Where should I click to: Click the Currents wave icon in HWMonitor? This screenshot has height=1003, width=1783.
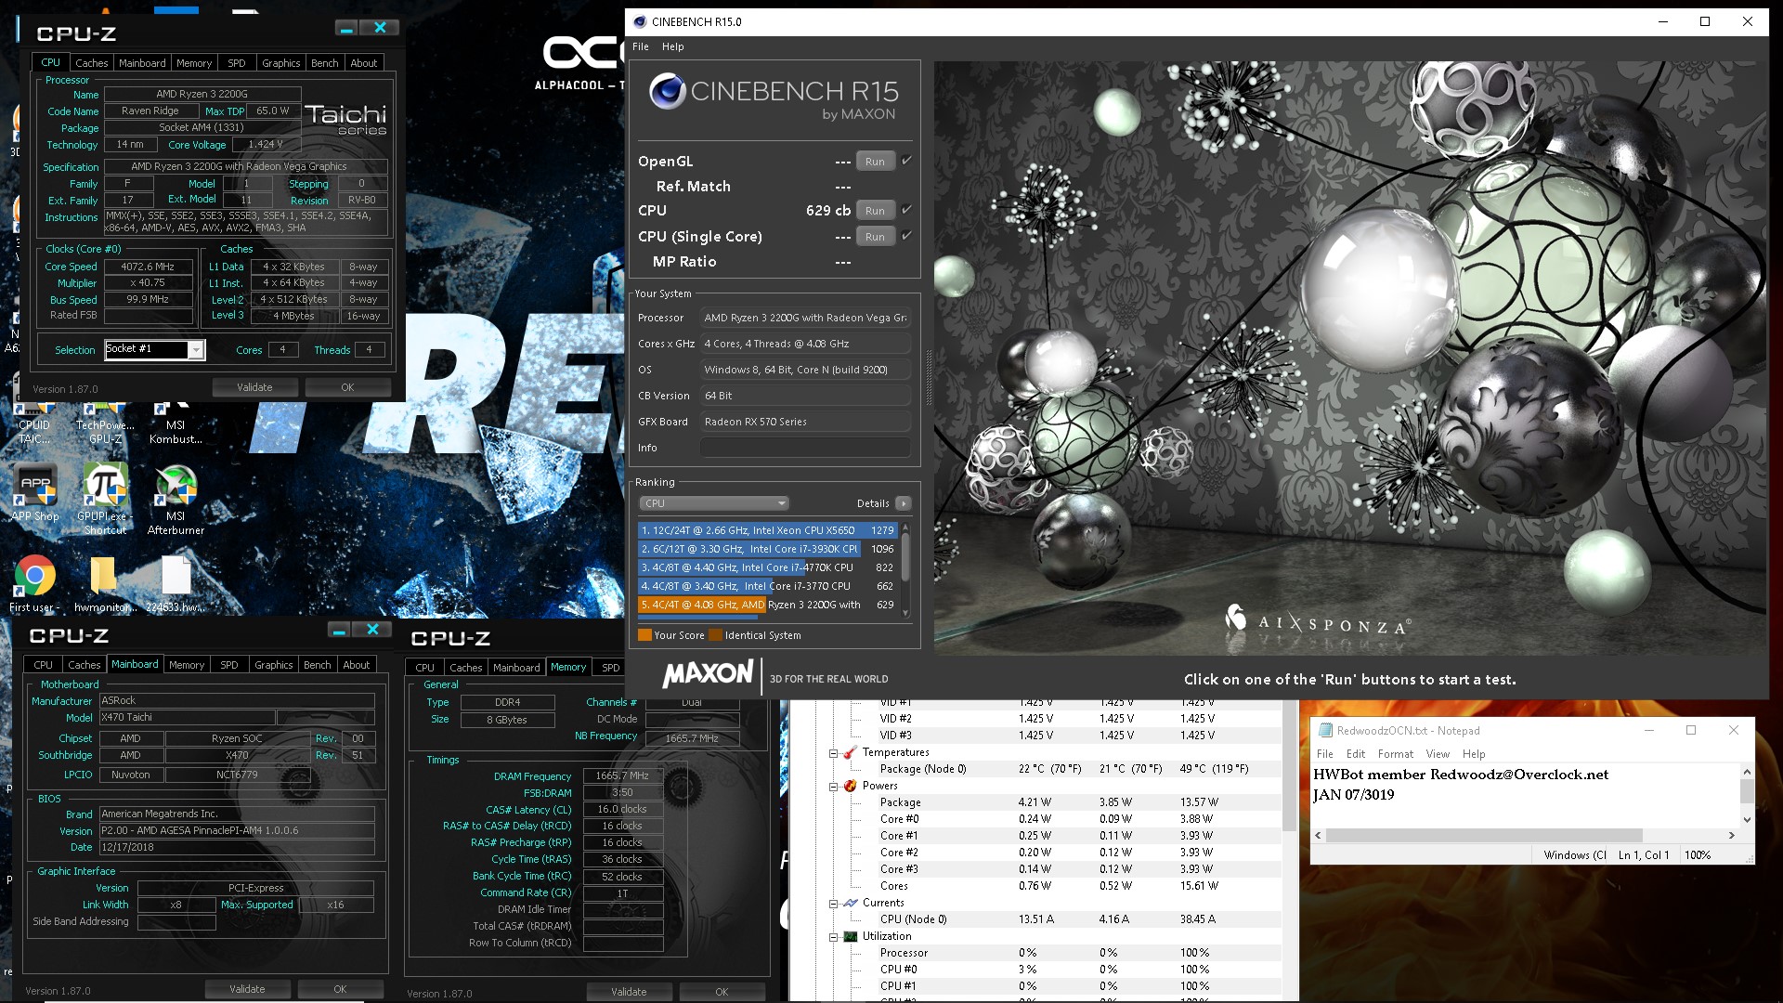[x=850, y=903]
